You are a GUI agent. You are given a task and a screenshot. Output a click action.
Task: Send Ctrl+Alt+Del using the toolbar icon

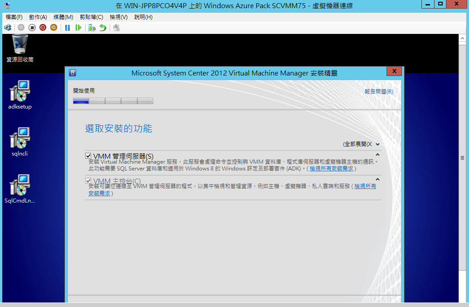coord(8,28)
